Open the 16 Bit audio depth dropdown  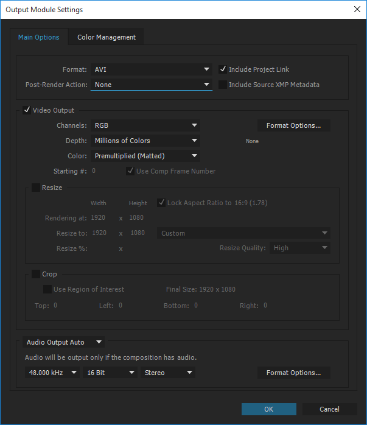click(110, 373)
